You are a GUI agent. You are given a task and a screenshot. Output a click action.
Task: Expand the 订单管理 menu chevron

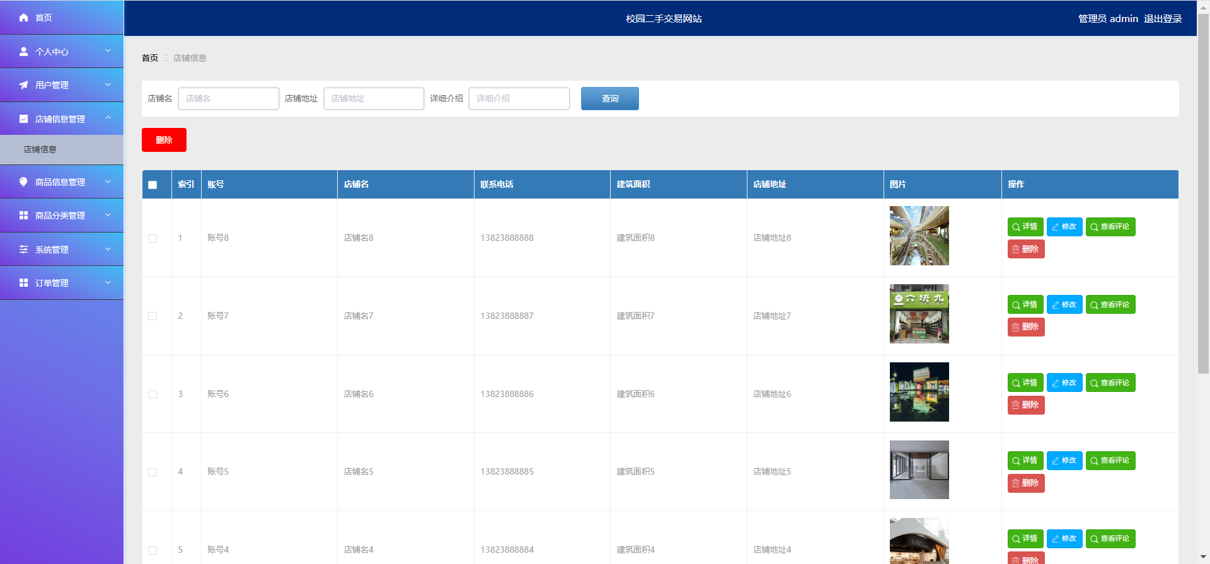pyautogui.click(x=108, y=283)
